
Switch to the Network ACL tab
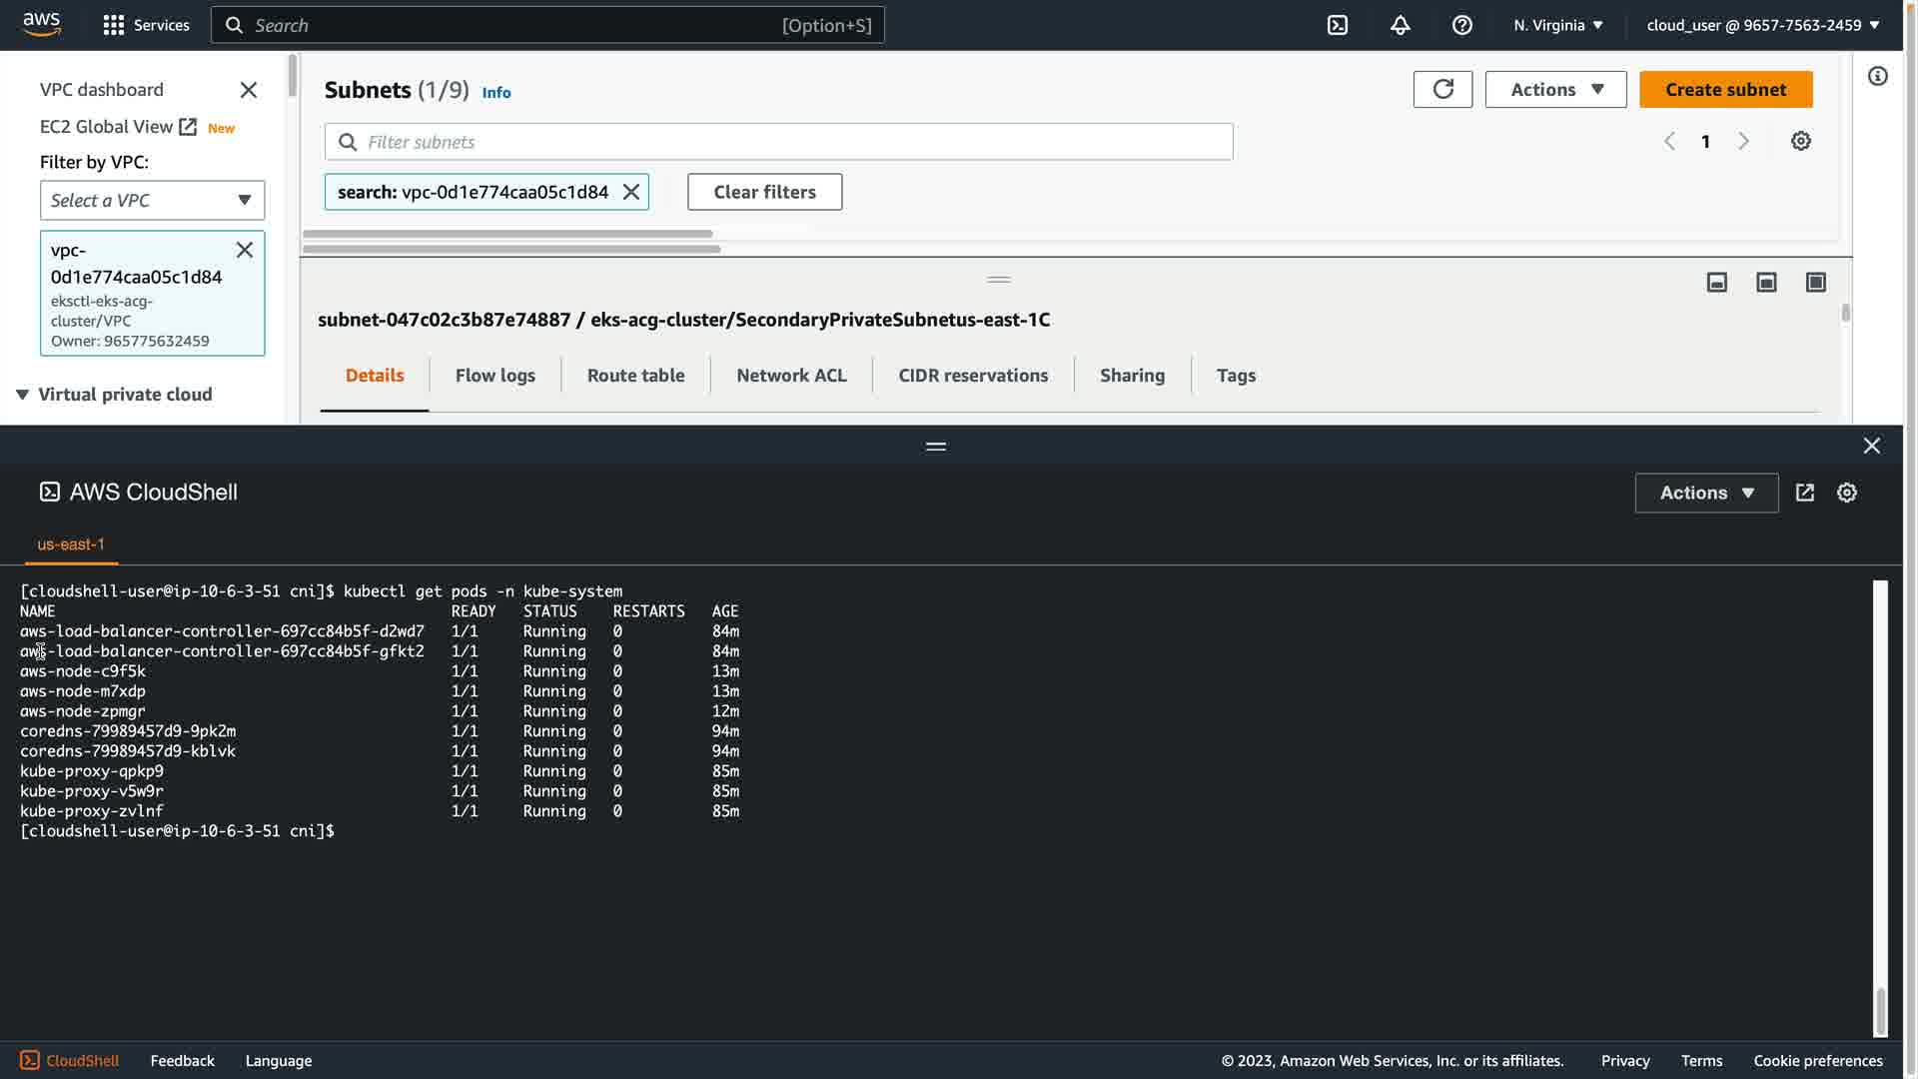[791, 376]
